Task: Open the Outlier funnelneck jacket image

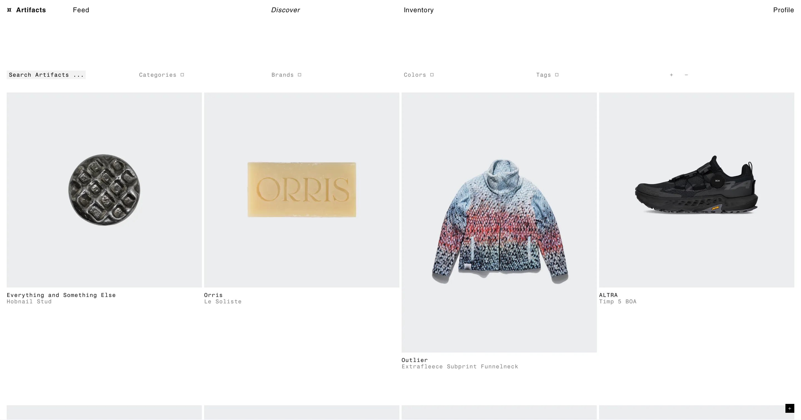Action: click(x=499, y=222)
